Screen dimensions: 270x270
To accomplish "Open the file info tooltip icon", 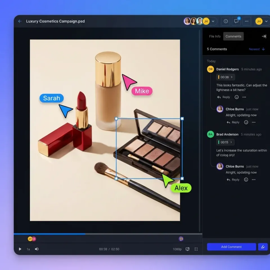I will 226,21.
